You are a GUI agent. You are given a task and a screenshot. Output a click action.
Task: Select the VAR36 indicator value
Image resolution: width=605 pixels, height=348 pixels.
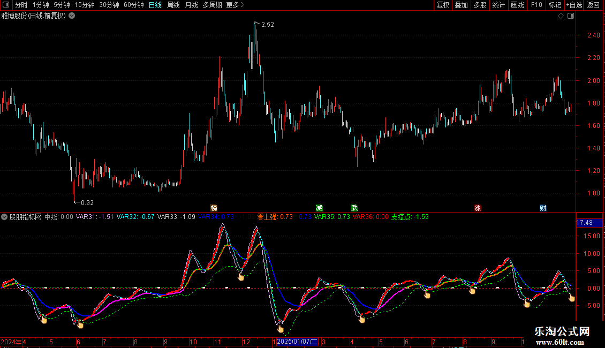(371, 217)
